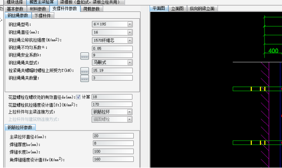Toggle the 计算 checkbox for 花篮螺栓有效直径
282x168 pixels.
click(x=78, y=97)
